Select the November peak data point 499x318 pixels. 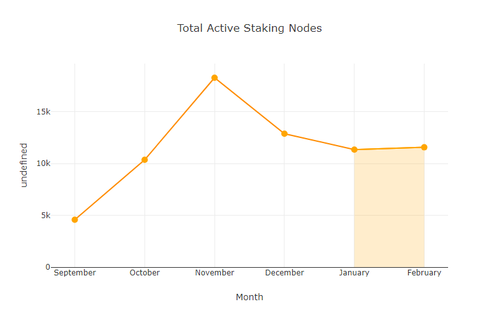click(x=214, y=78)
